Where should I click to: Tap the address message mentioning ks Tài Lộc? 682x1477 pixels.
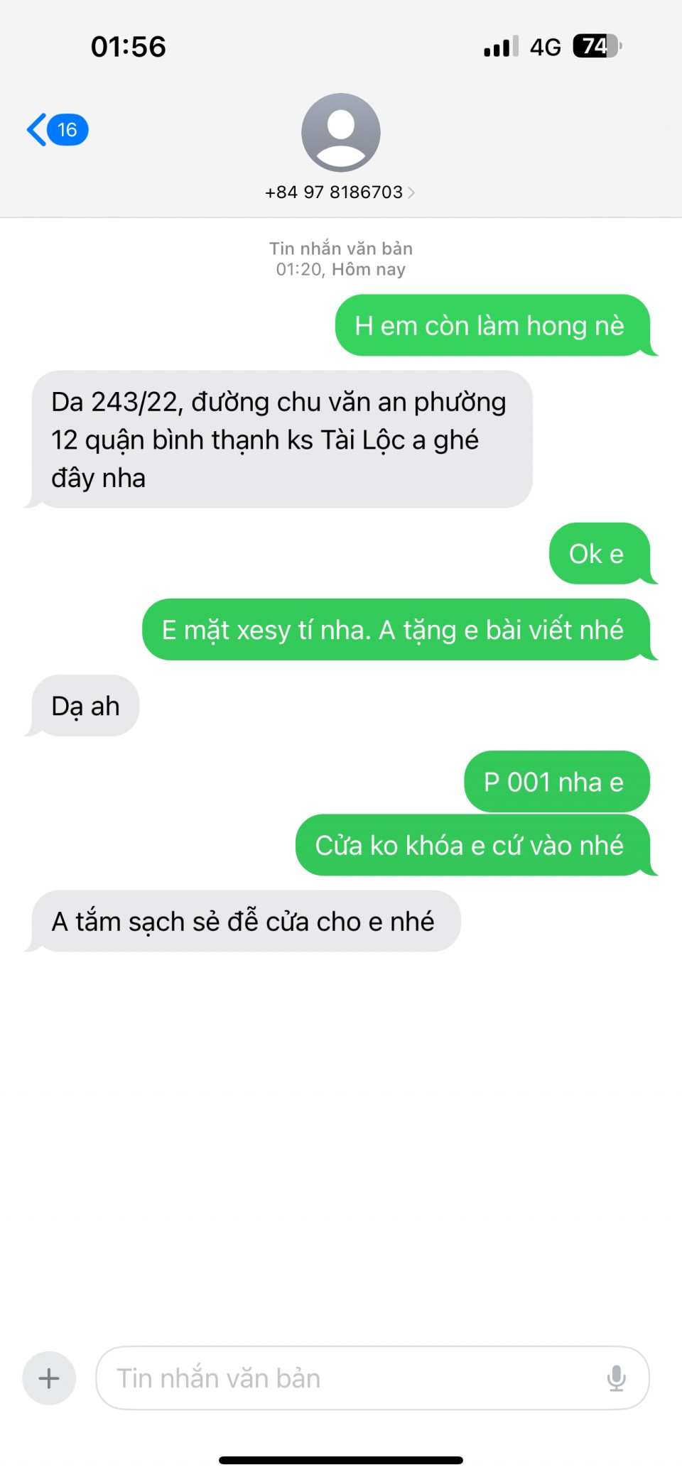click(280, 440)
